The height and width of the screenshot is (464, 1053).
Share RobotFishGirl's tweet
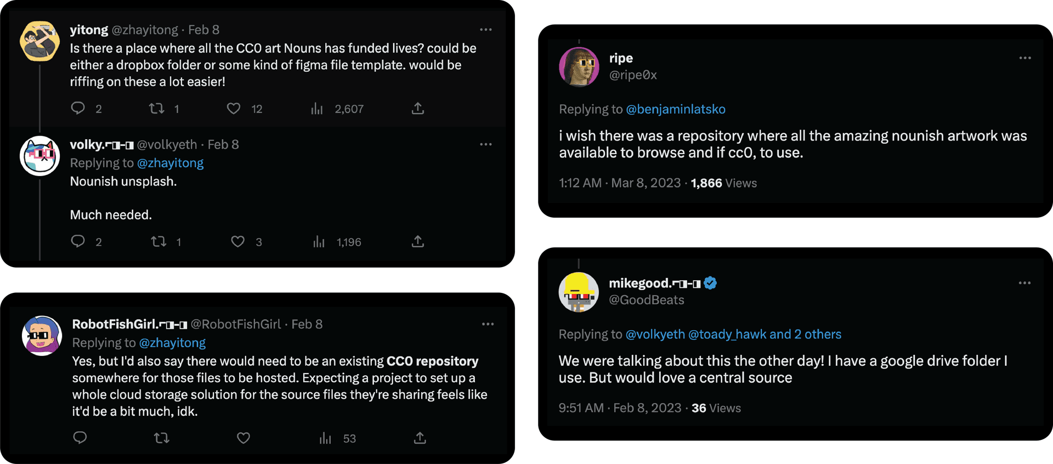pyautogui.click(x=420, y=438)
